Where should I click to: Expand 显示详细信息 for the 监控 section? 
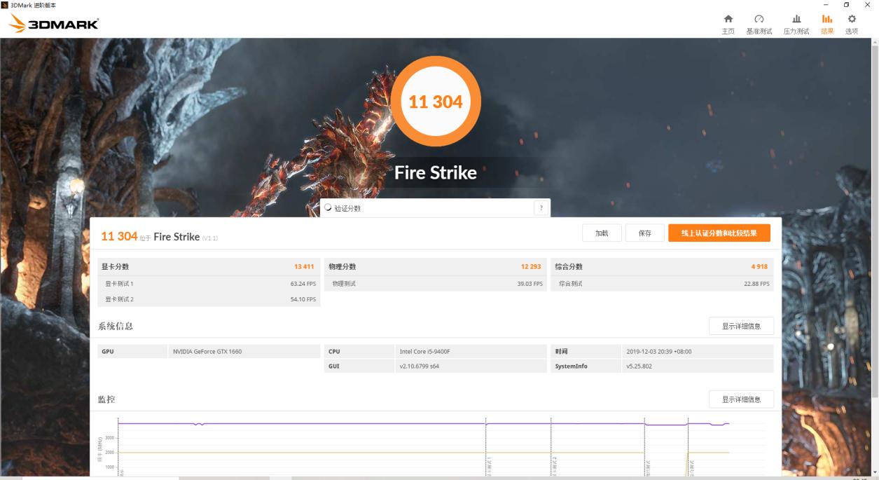click(x=742, y=399)
